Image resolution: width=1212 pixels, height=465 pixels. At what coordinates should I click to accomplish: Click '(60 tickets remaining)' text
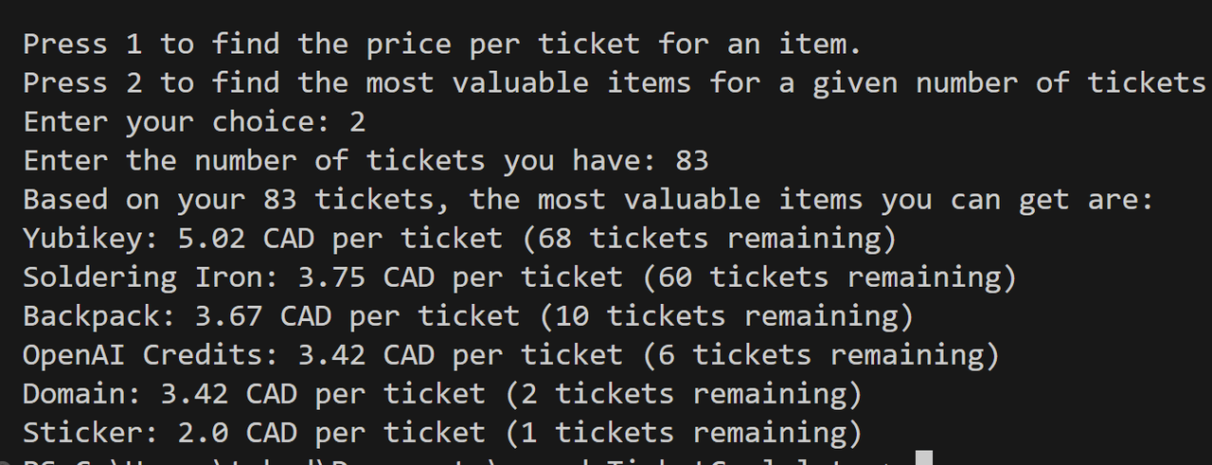point(829,277)
